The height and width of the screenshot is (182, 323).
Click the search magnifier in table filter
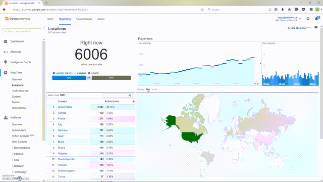pos(130,96)
